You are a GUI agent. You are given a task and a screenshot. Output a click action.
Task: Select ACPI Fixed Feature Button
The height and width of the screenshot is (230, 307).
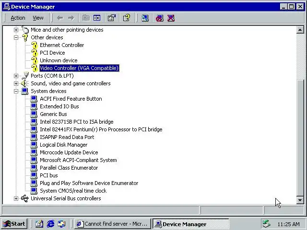[71, 99]
